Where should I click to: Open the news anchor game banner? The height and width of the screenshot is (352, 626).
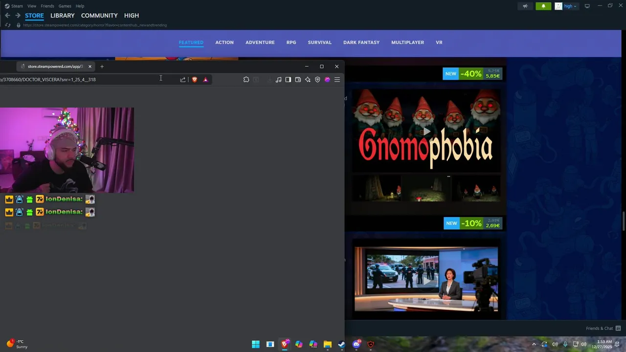click(426, 279)
